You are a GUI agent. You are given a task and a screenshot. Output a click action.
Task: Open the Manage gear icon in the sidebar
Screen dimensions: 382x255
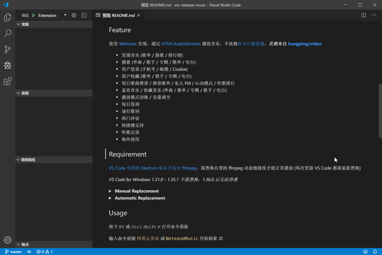tap(74, 15)
